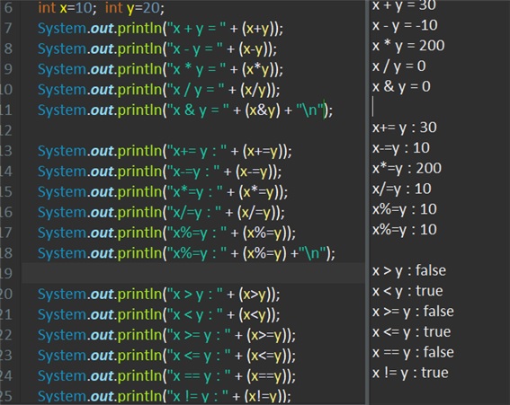Click output line 'x*=y : 200'
This screenshot has height=405, width=510.
point(407,169)
